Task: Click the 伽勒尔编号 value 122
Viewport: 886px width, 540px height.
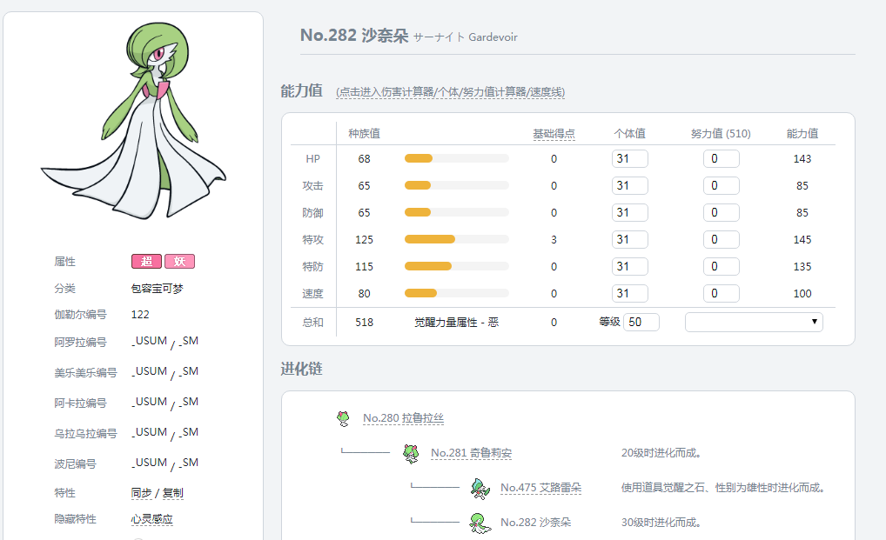Action: tap(140, 314)
